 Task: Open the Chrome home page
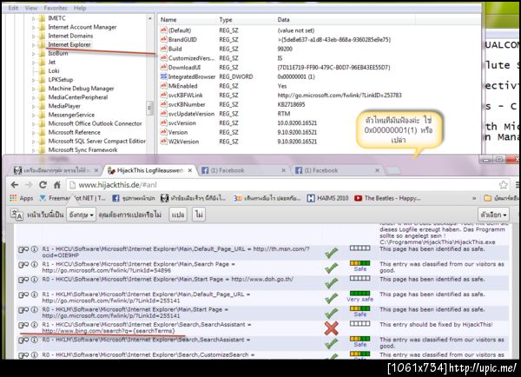(57, 185)
